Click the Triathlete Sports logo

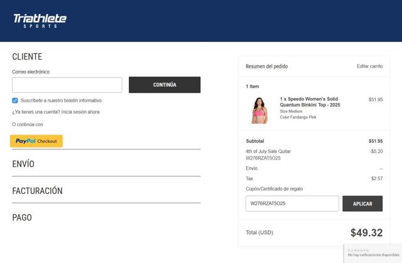[x=40, y=21]
